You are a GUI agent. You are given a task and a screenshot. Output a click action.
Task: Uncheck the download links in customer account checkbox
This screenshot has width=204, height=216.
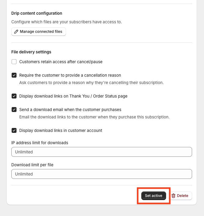point(14,130)
